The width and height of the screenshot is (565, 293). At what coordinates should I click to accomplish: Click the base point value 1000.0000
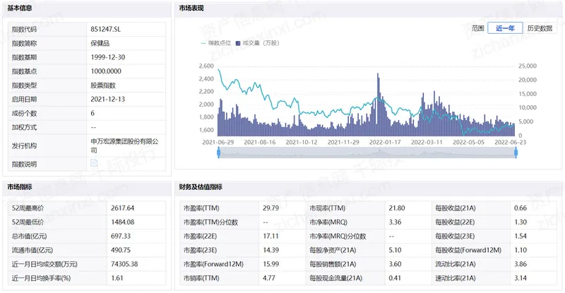click(106, 71)
